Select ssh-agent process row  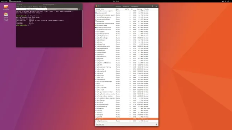pyautogui.click(x=127, y=115)
